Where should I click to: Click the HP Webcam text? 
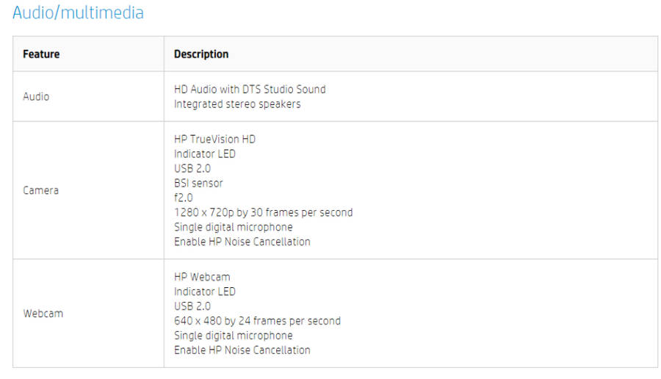202,277
